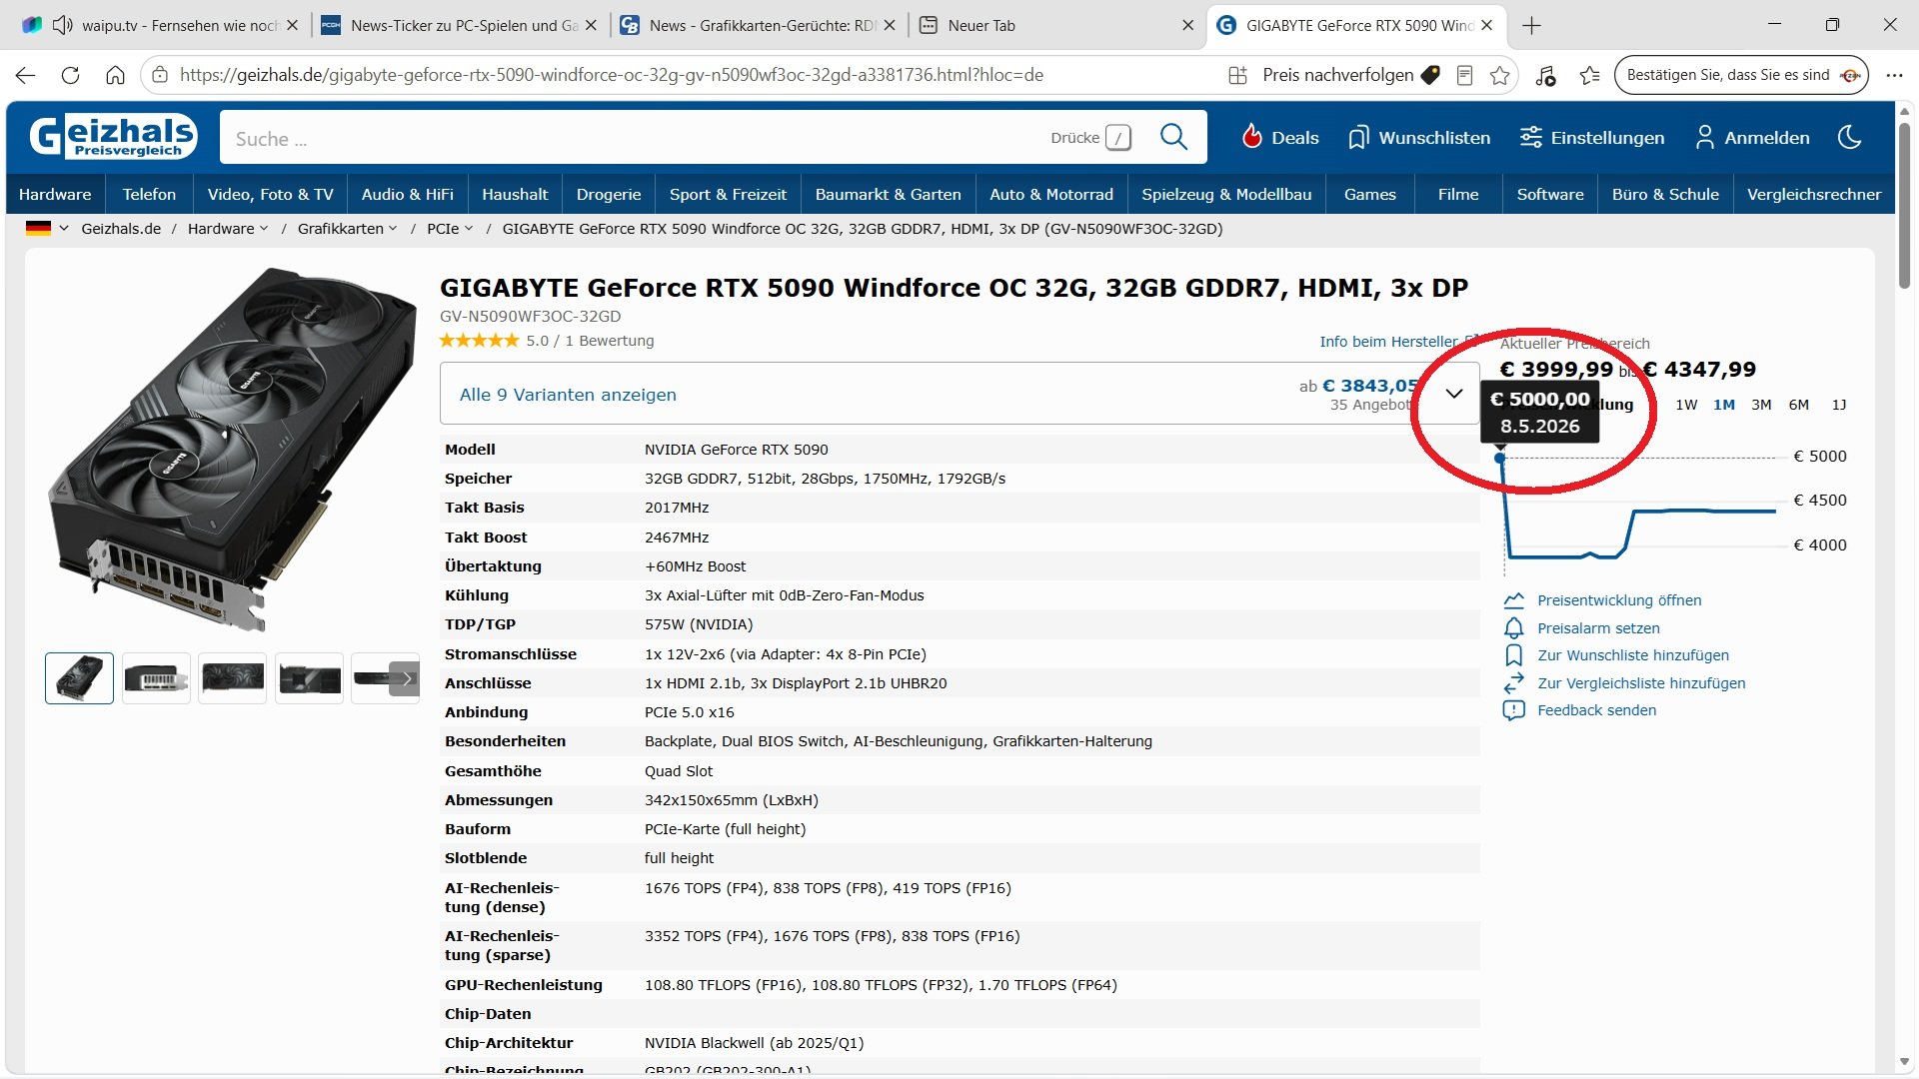Show next product thumbnails arrow
The image size is (1919, 1079).
point(405,678)
